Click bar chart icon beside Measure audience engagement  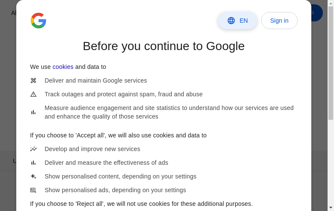[x=33, y=112]
